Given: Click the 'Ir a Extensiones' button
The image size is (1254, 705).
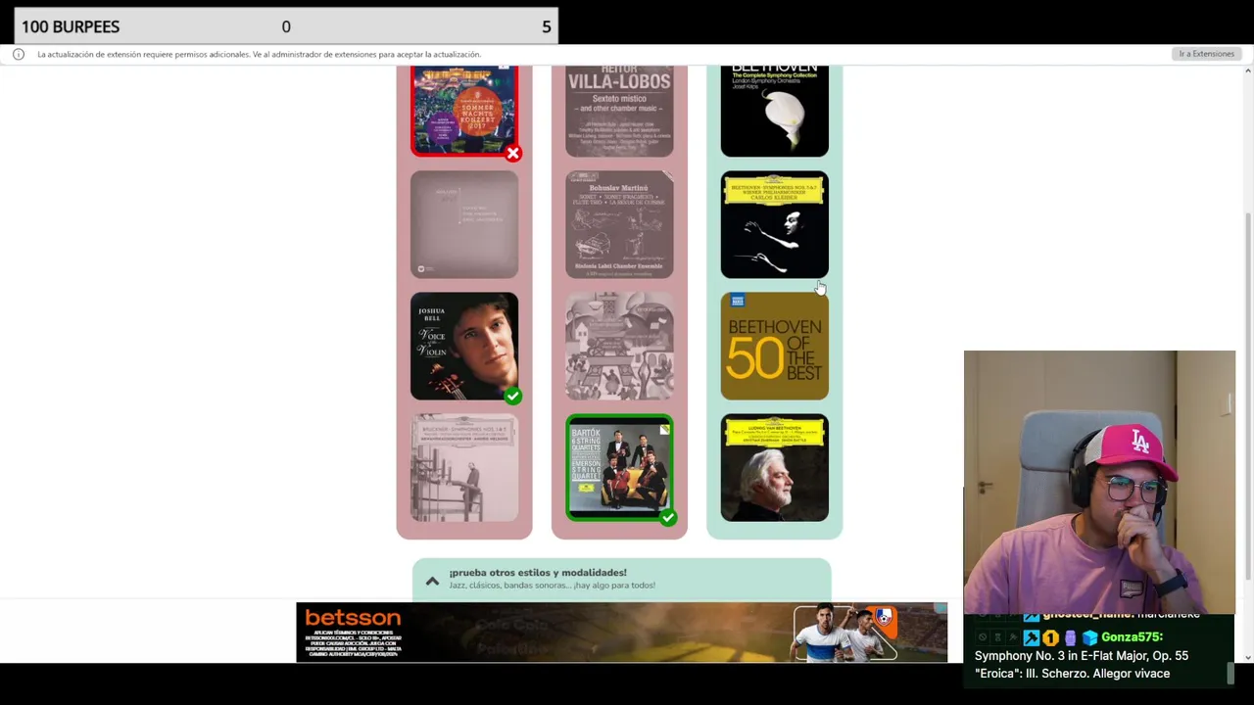Looking at the screenshot, I should (x=1206, y=54).
